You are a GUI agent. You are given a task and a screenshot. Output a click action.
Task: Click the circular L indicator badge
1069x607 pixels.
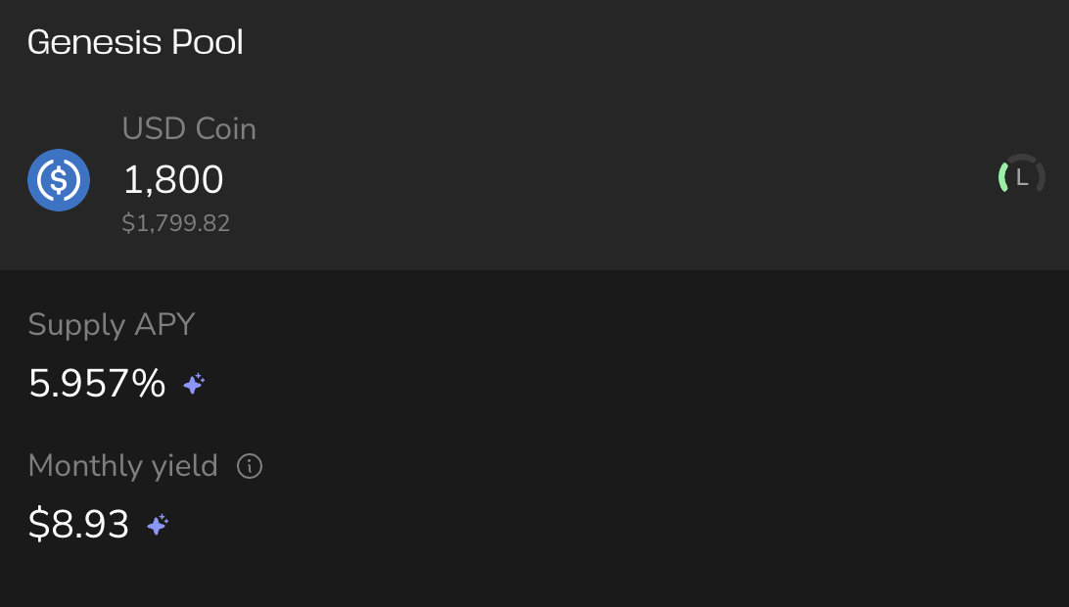click(x=1021, y=177)
